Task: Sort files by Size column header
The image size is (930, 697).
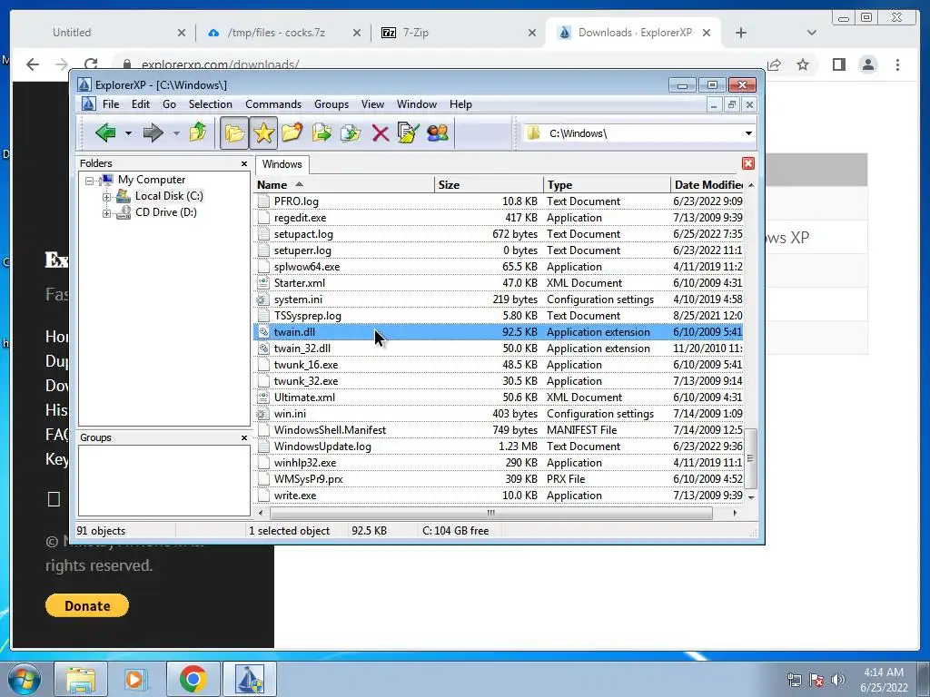Action: click(489, 185)
